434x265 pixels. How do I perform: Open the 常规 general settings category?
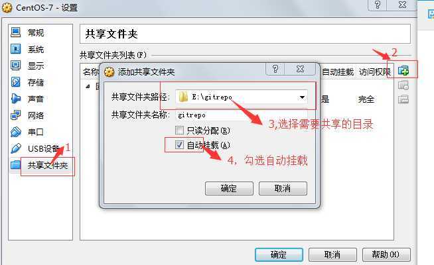27,32
